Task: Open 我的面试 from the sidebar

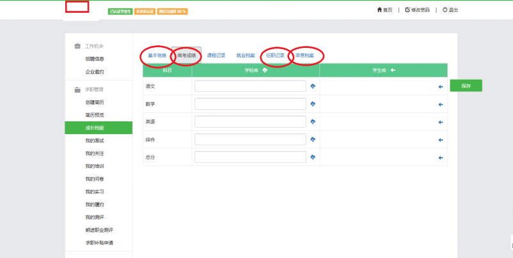Action: 95,140
